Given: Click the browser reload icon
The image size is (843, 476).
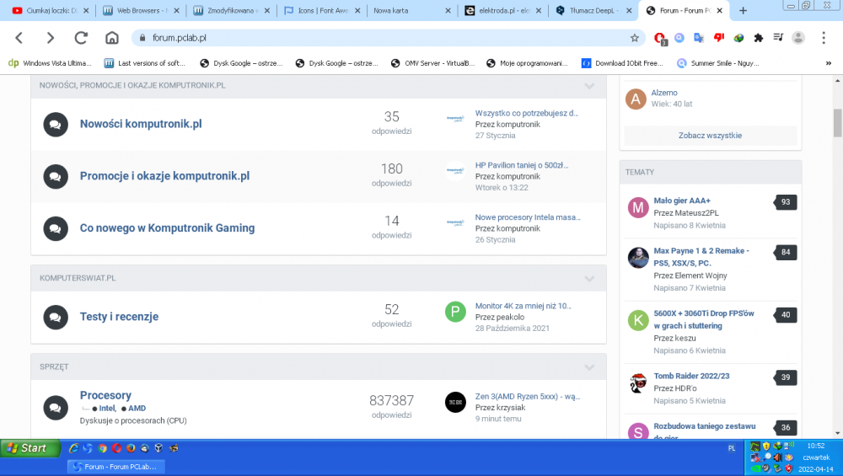Looking at the screenshot, I should [x=81, y=38].
